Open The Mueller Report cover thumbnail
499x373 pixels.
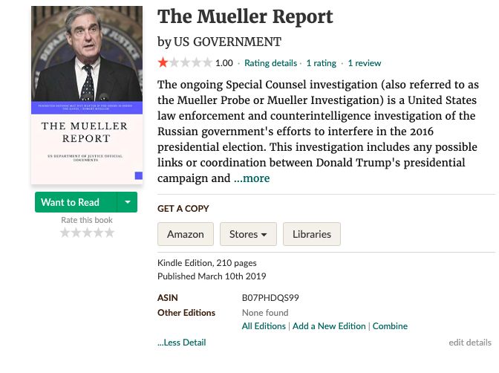click(x=87, y=95)
